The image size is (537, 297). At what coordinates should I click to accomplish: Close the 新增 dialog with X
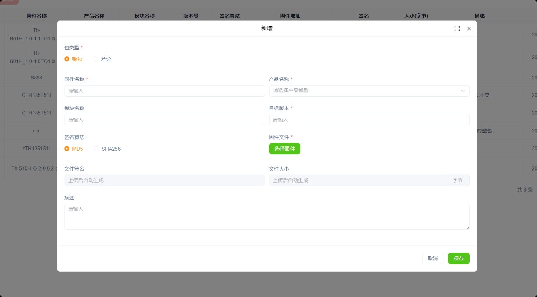pos(469,29)
